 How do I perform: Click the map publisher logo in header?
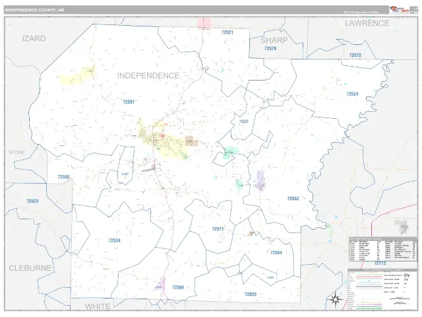pyautogui.click(x=400, y=10)
